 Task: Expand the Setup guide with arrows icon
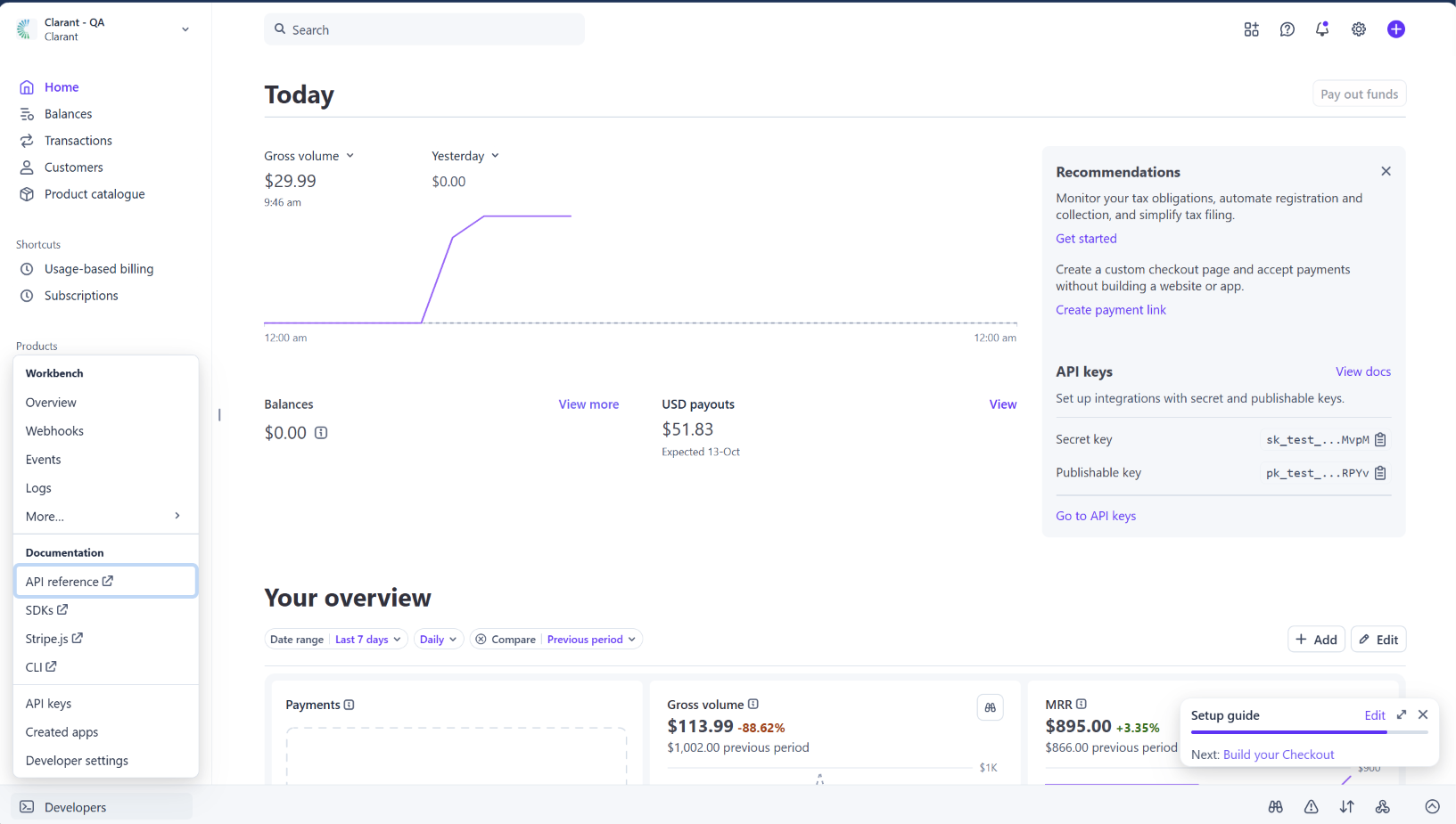pos(1402,714)
